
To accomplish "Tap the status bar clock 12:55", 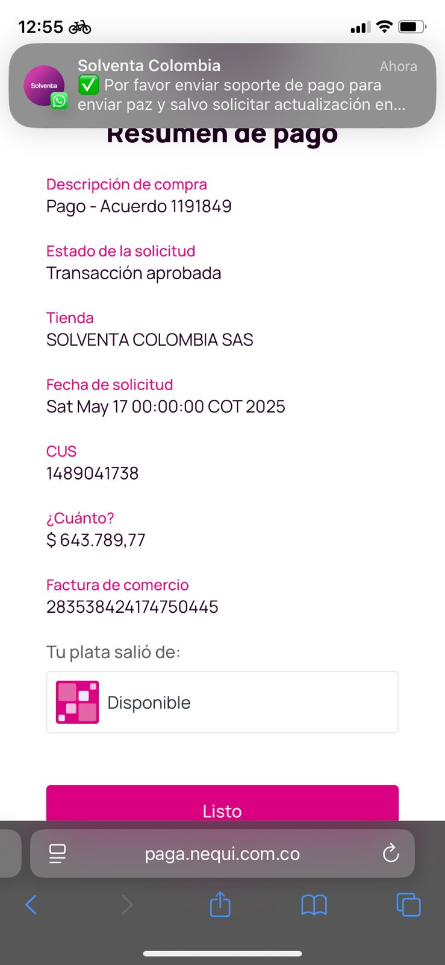I will [x=41, y=27].
